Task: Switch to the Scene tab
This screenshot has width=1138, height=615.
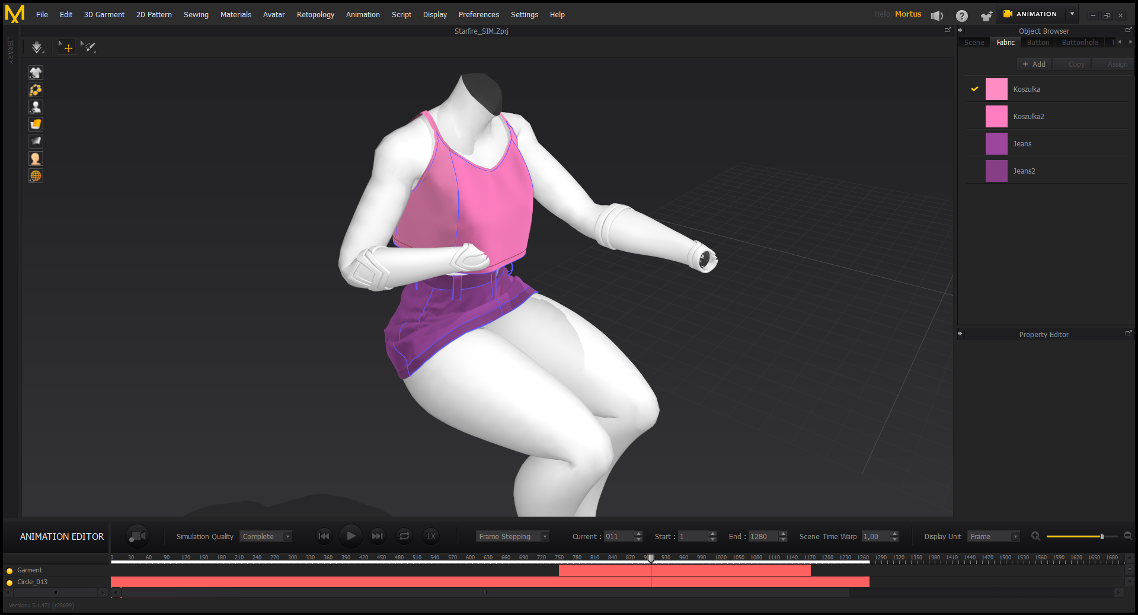Action: tap(974, 43)
